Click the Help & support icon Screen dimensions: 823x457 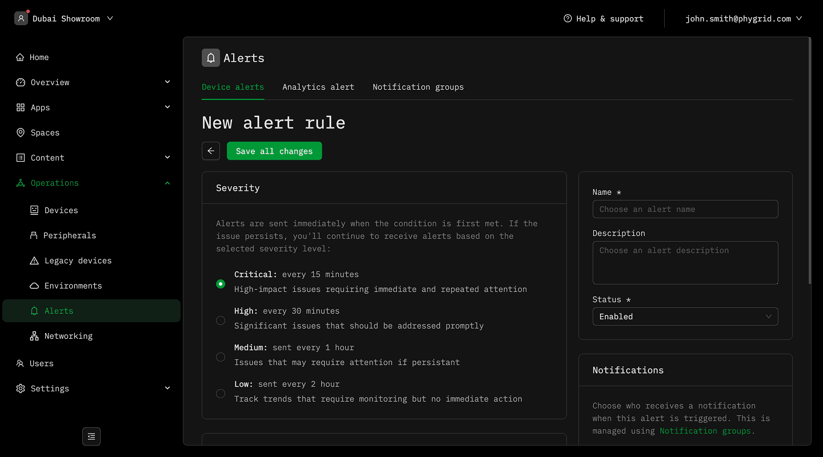point(568,18)
